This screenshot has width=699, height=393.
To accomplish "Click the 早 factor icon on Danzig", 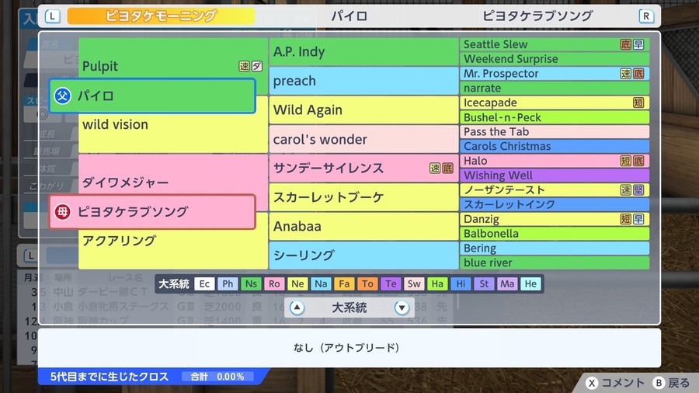I will [x=639, y=219].
